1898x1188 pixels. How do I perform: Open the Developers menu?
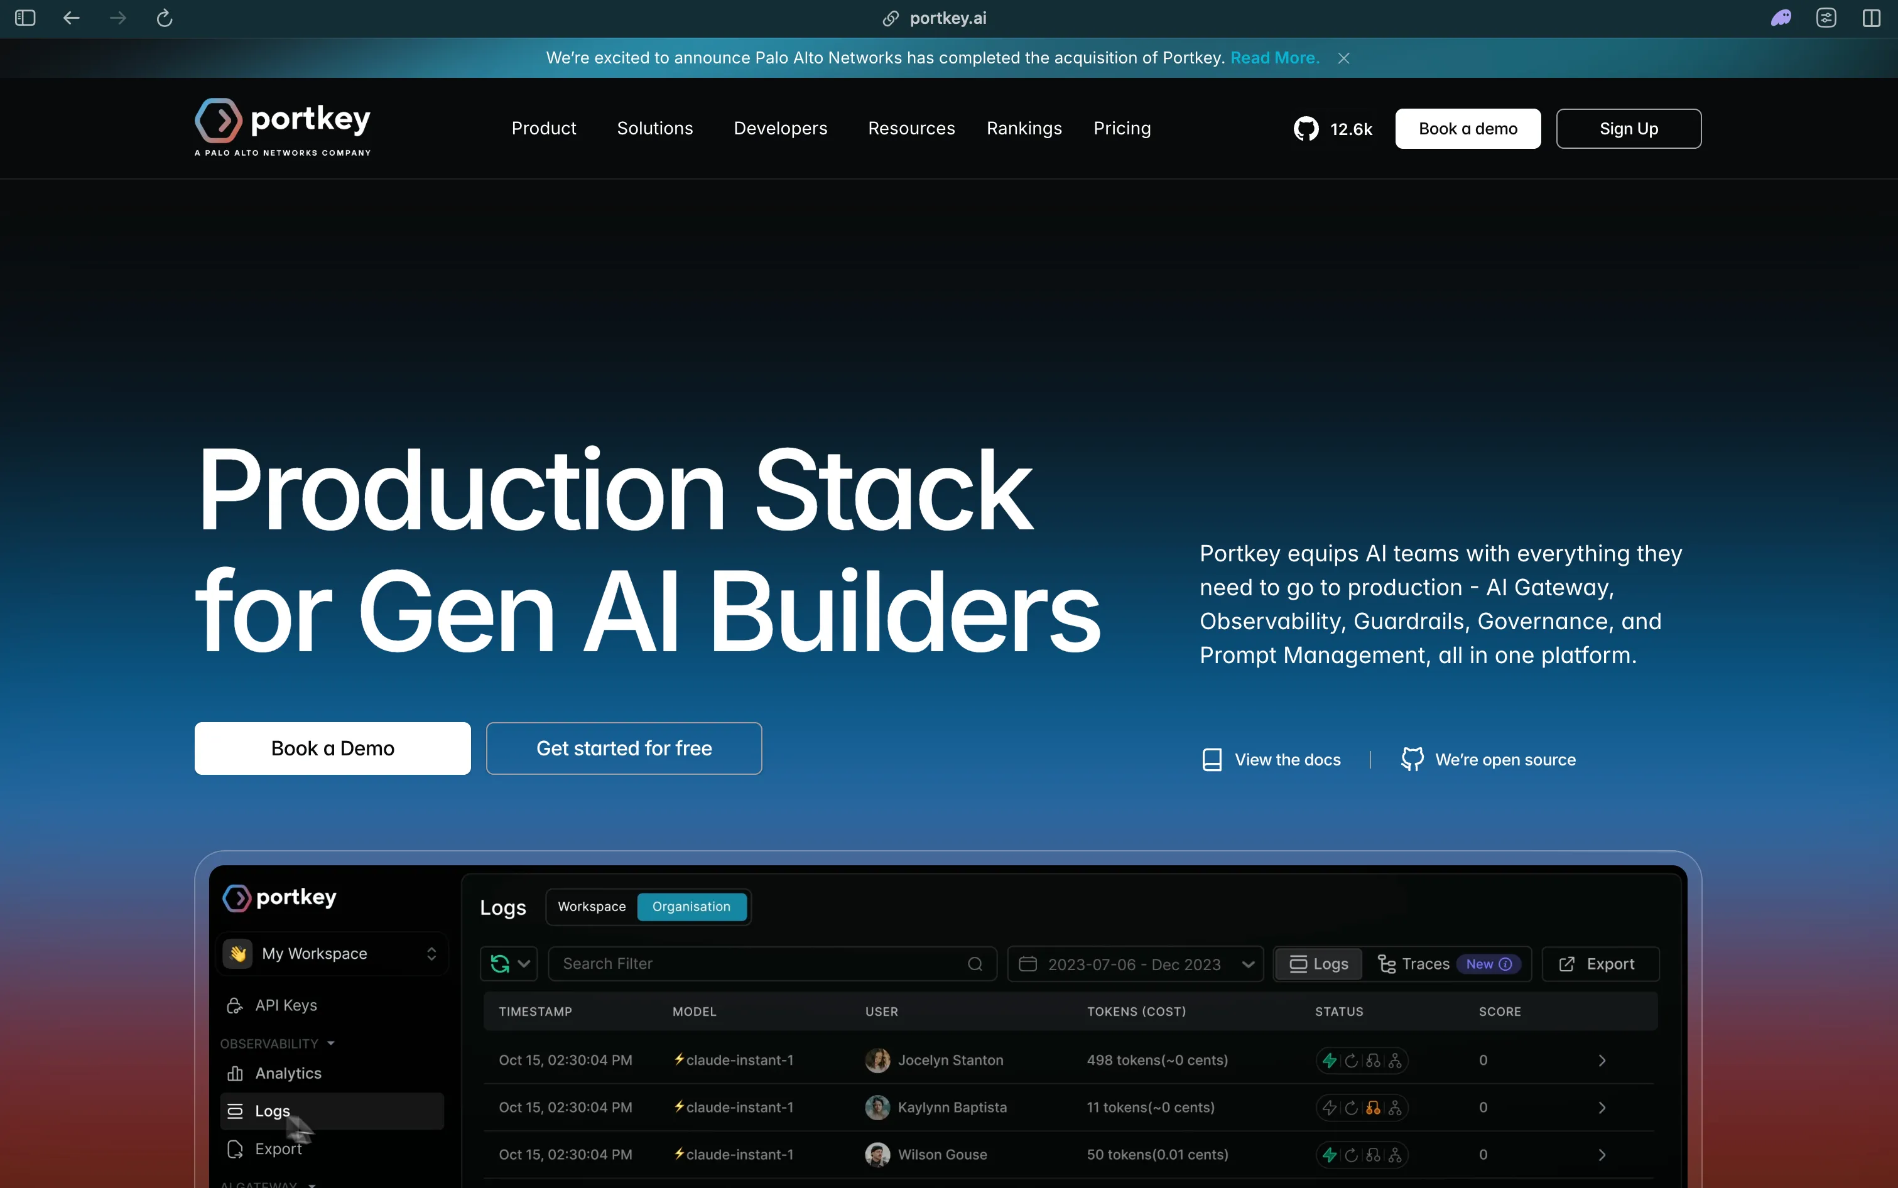[781, 128]
